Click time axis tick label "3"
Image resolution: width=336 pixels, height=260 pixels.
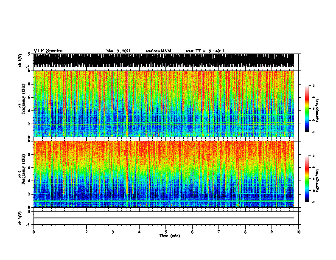click(x=113, y=232)
